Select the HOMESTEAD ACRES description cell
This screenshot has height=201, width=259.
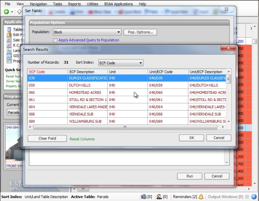pyautogui.click(x=87, y=92)
